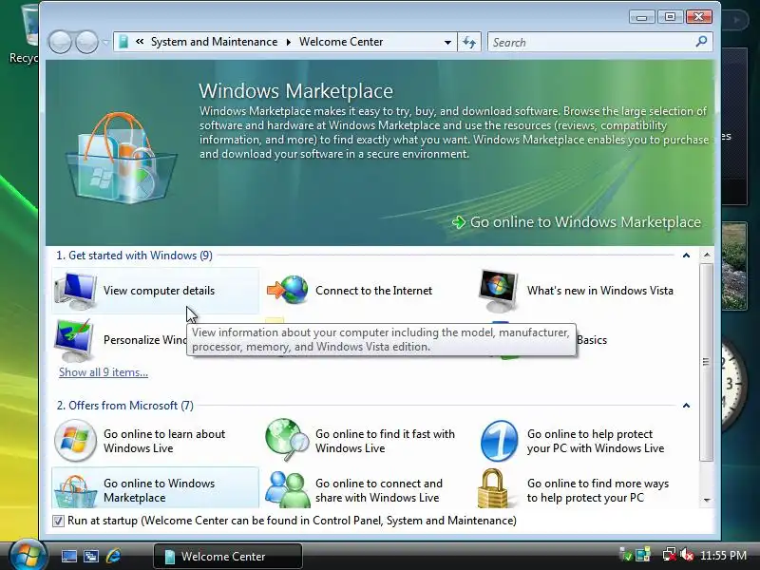The width and height of the screenshot is (760, 570).
Task: Click Go online to find more ways text
Action: pyautogui.click(x=598, y=490)
